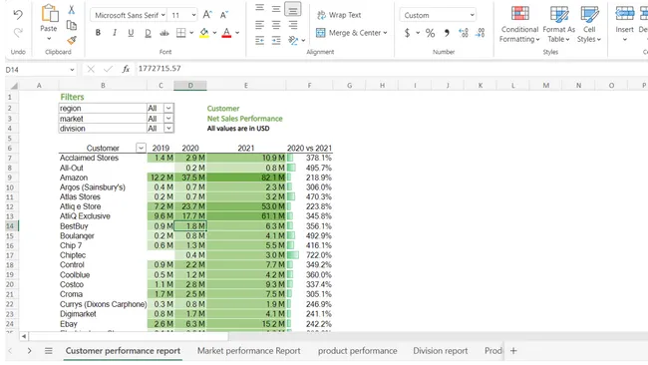The width and height of the screenshot is (648, 365).
Task: Align text left icon
Action: coord(259,25)
